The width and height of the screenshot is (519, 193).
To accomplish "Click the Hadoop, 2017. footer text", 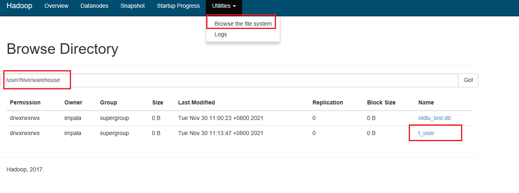I will (x=25, y=169).
